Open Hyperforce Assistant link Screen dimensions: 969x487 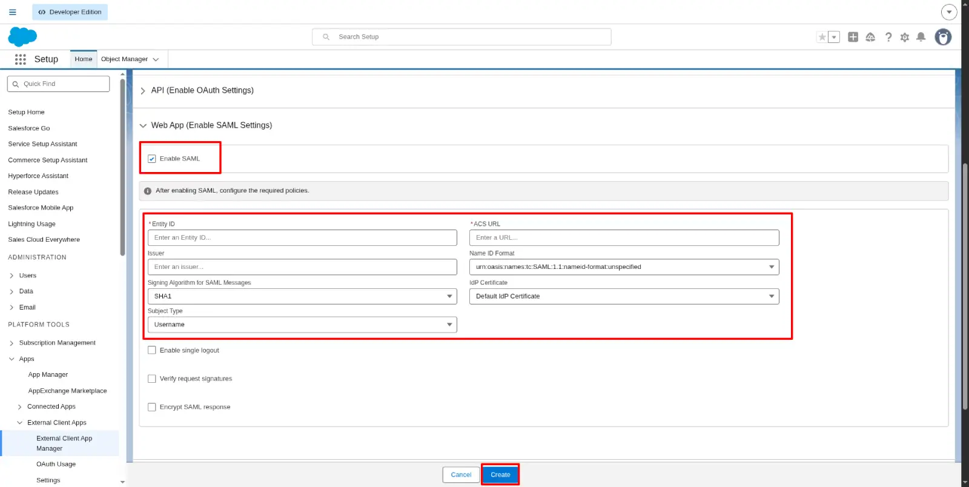click(38, 176)
